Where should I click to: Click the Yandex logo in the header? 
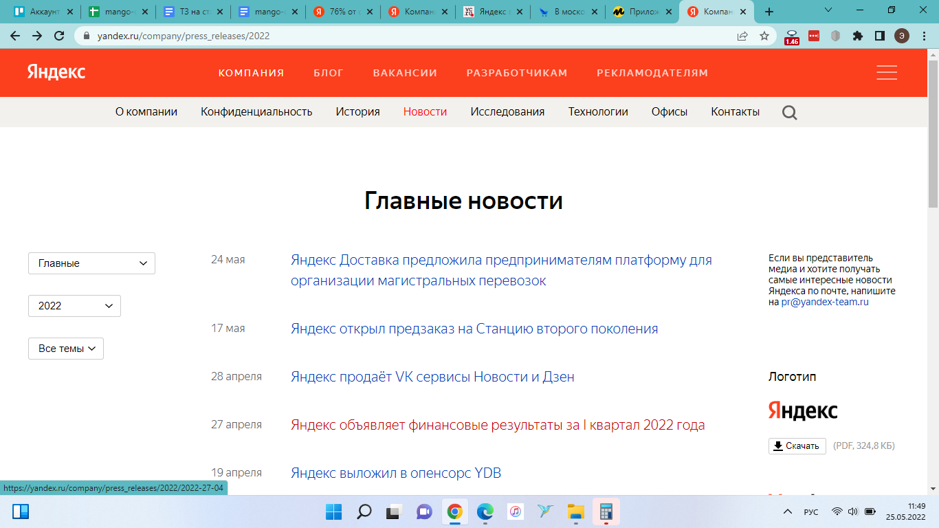coord(56,72)
